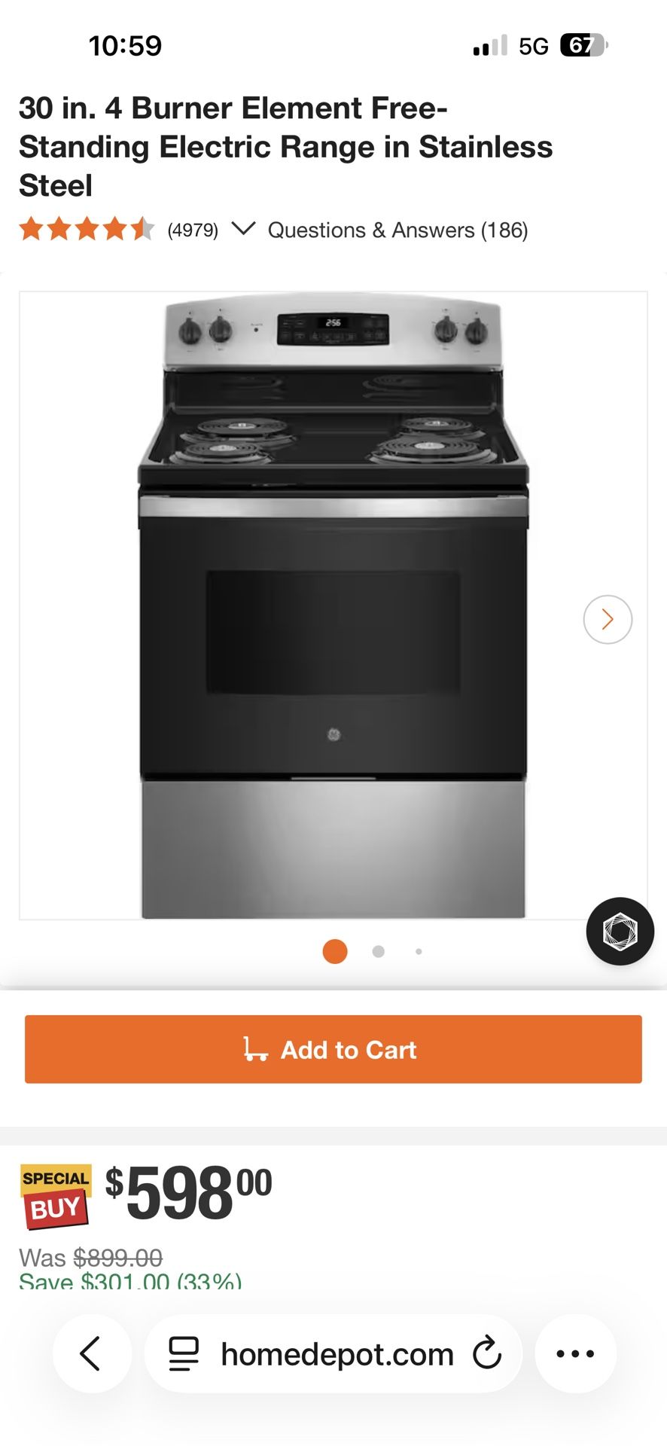Tap the $598.00 price
Image resolution: width=667 pixels, height=1446 pixels.
coord(188,1194)
